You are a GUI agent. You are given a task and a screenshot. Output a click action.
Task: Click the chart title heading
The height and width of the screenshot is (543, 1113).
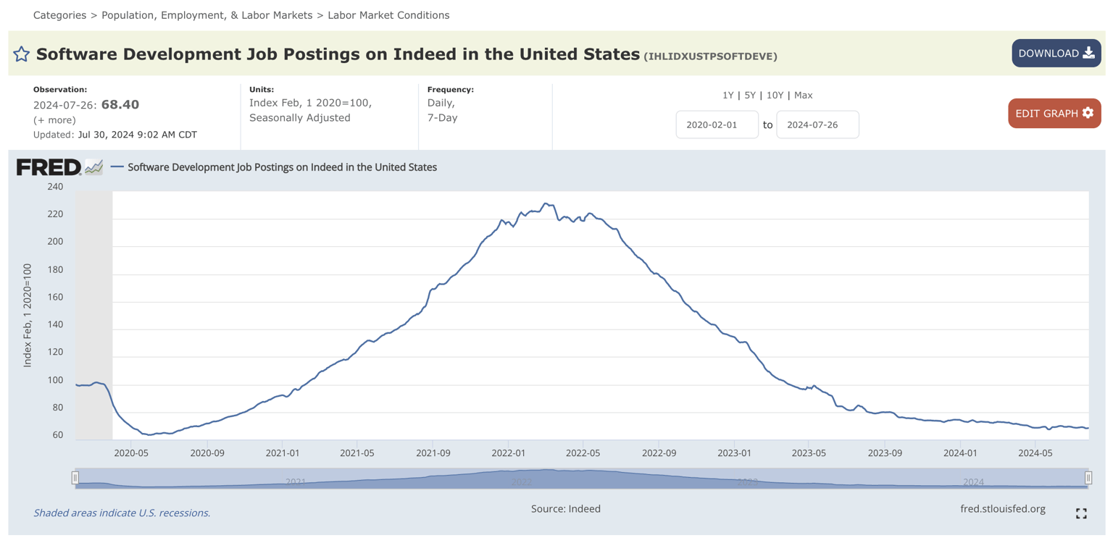(338, 54)
